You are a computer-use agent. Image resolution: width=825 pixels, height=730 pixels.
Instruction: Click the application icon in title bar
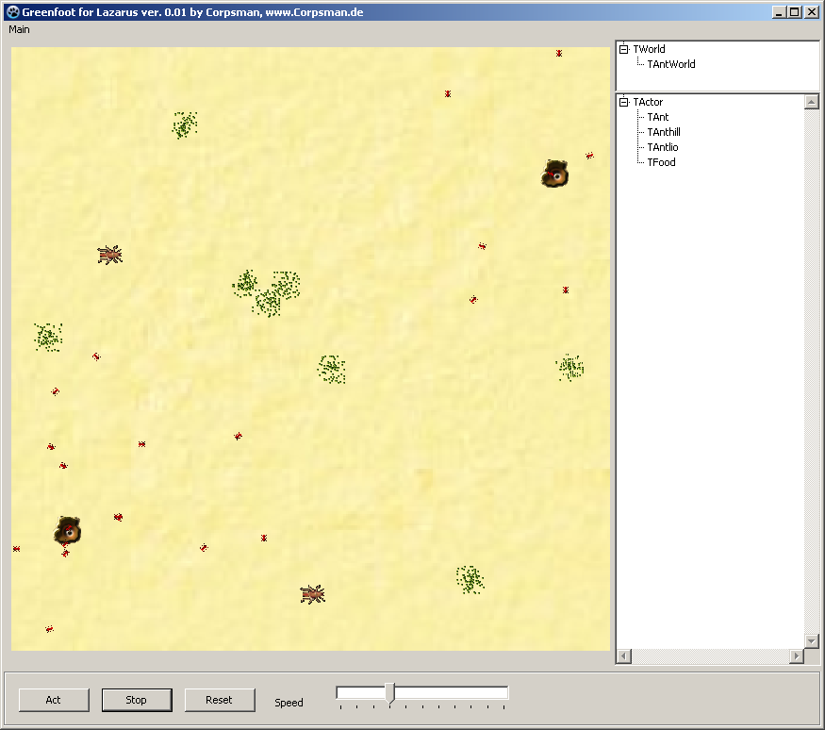12,12
